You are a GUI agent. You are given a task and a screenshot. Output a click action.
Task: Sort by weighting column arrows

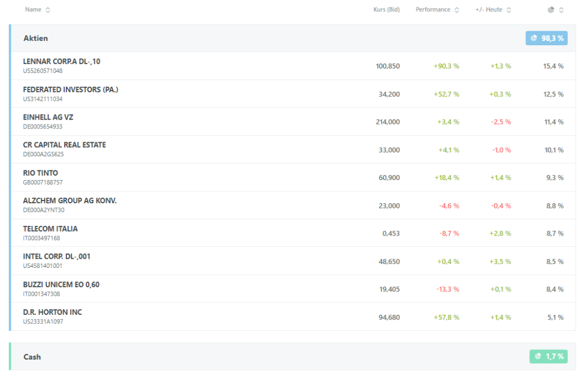561,10
